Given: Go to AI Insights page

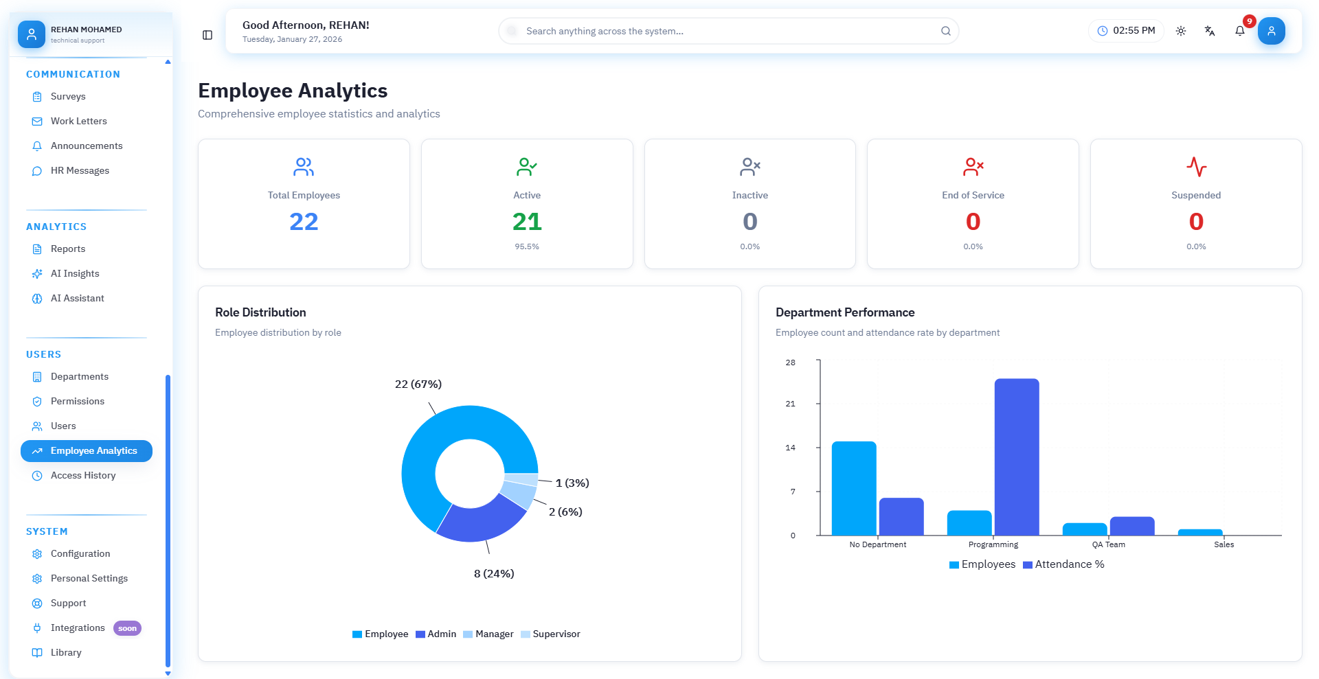Looking at the screenshot, I should click(75, 274).
